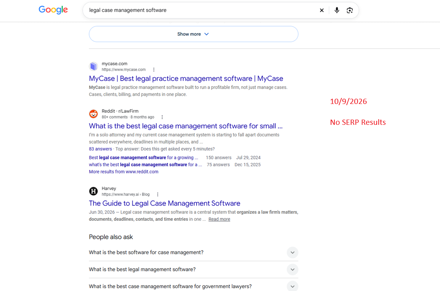The image size is (440, 291).
Task: Open mycase.com favicon icon
Action: pos(94,67)
